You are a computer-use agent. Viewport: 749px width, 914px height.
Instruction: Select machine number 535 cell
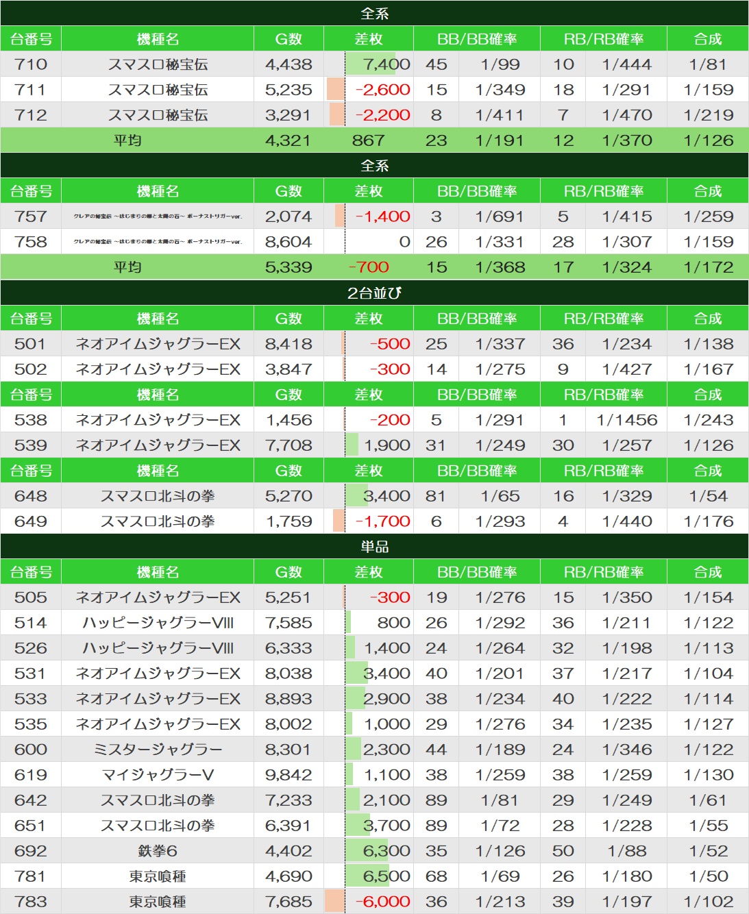point(31,724)
